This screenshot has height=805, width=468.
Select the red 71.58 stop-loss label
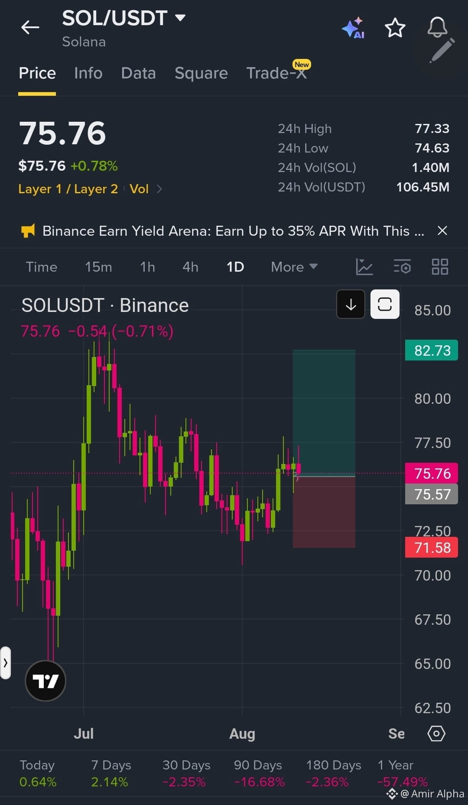tap(432, 548)
